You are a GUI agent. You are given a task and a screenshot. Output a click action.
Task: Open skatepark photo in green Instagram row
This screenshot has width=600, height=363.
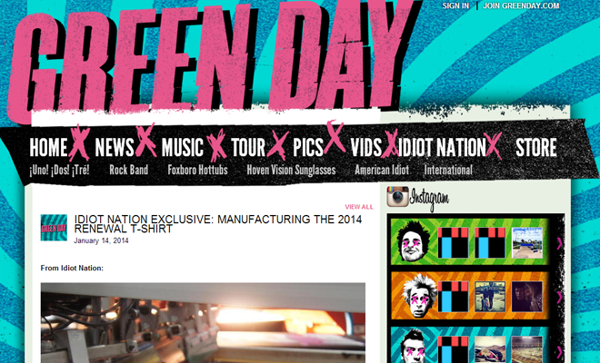pyautogui.click(x=527, y=242)
